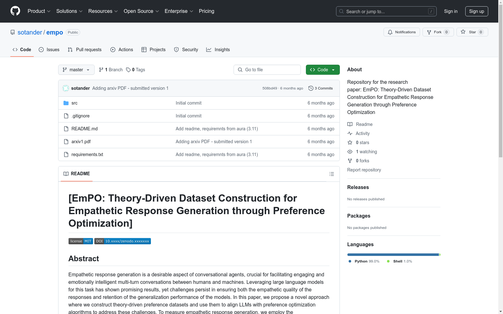503x314 pixels.
Task: Open Releases heading link
Action: tap(358, 187)
